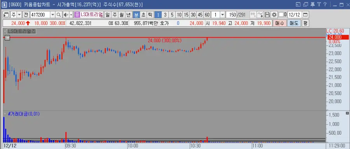
Task: Click the T font size icon
Action: (319, 4)
